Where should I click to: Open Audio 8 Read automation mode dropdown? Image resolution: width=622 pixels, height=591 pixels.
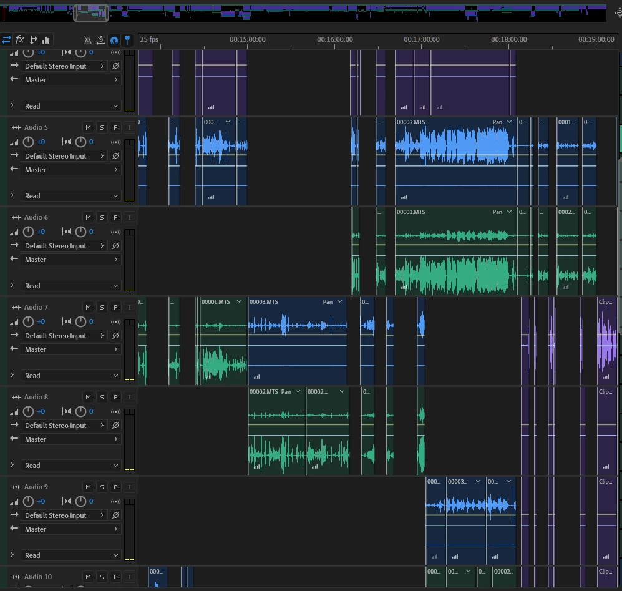tap(71, 466)
